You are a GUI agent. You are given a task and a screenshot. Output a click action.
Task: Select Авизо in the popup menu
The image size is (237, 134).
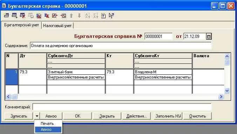pos(48,129)
